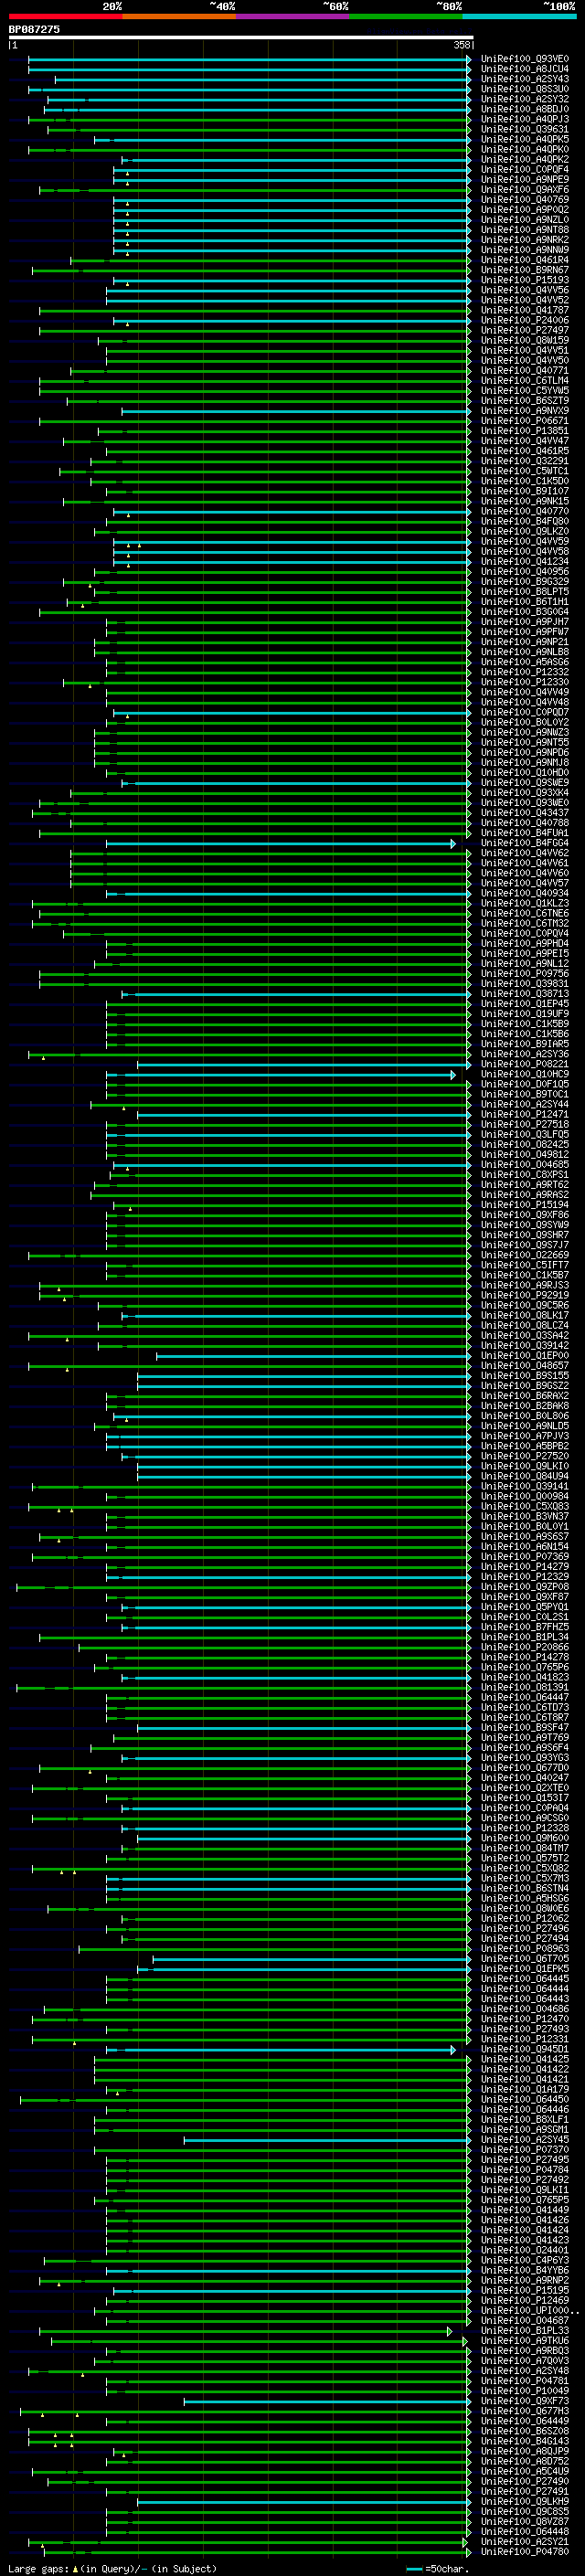Click the green ~80% identity color segment

click(x=406, y=16)
